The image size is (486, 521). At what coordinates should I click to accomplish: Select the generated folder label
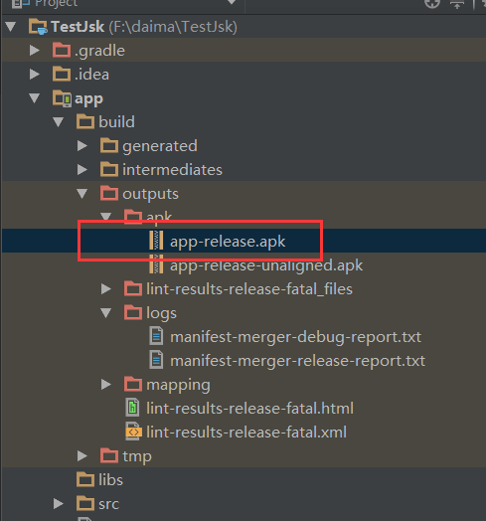tap(160, 146)
